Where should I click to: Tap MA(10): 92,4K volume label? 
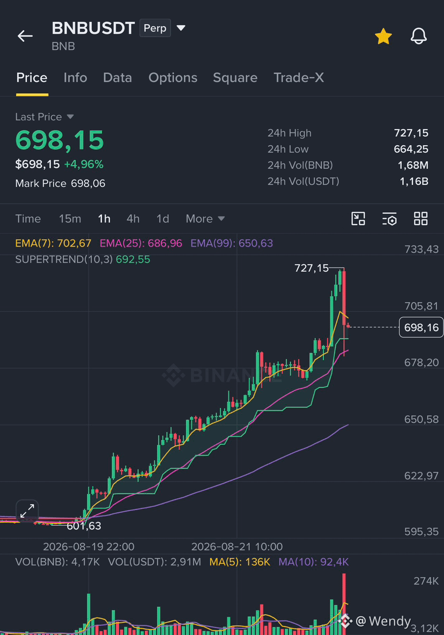point(314,562)
